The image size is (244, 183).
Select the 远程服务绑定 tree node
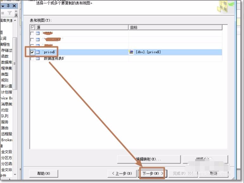point(7,134)
